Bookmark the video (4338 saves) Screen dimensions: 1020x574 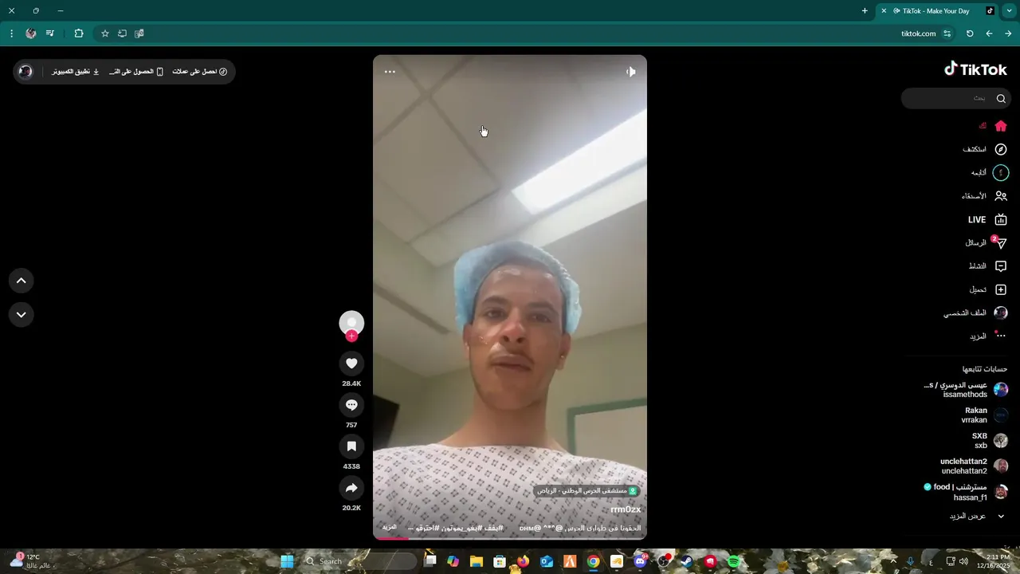tap(351, 446)
